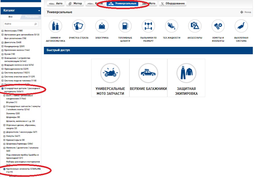Image resolution: width=254 pixels, height=177 pixels.
Task: Select the Верхние багажники tile
Action: pos(148,78)
